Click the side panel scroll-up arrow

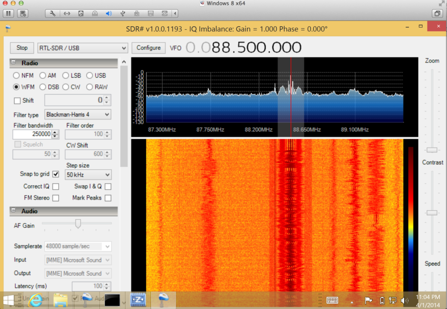[124, 62]
